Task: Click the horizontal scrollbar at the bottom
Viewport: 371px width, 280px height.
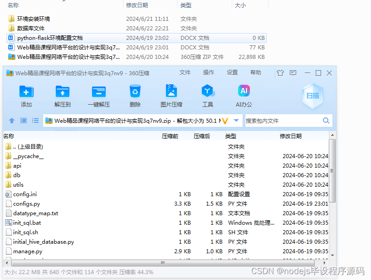Action: click(x=162, y=262)
